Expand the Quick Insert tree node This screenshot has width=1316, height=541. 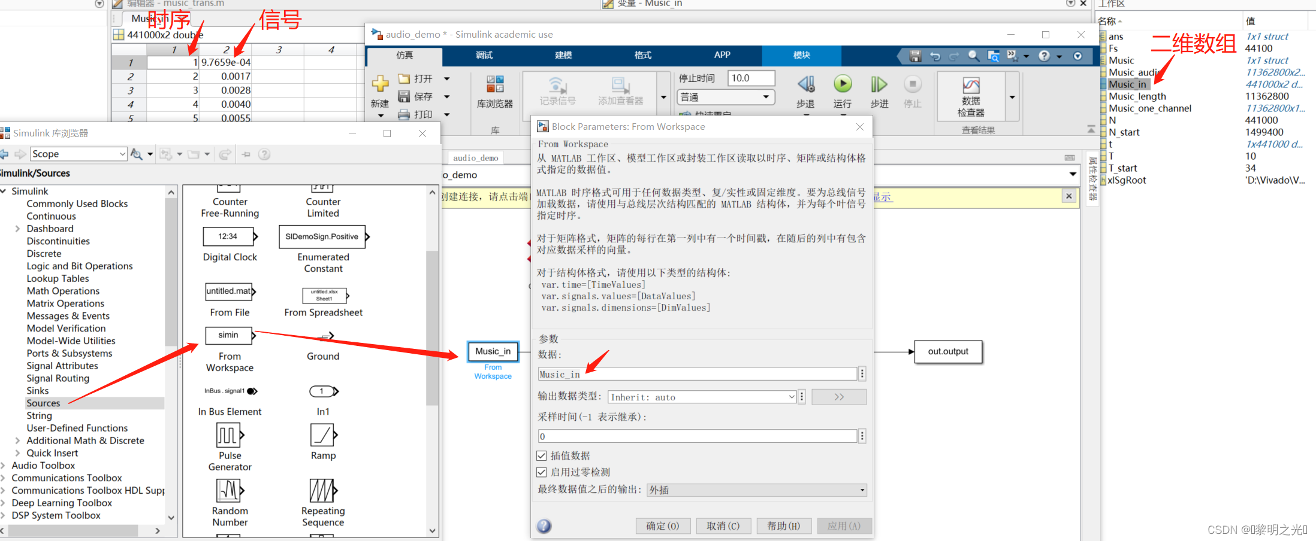pos(17,453)
